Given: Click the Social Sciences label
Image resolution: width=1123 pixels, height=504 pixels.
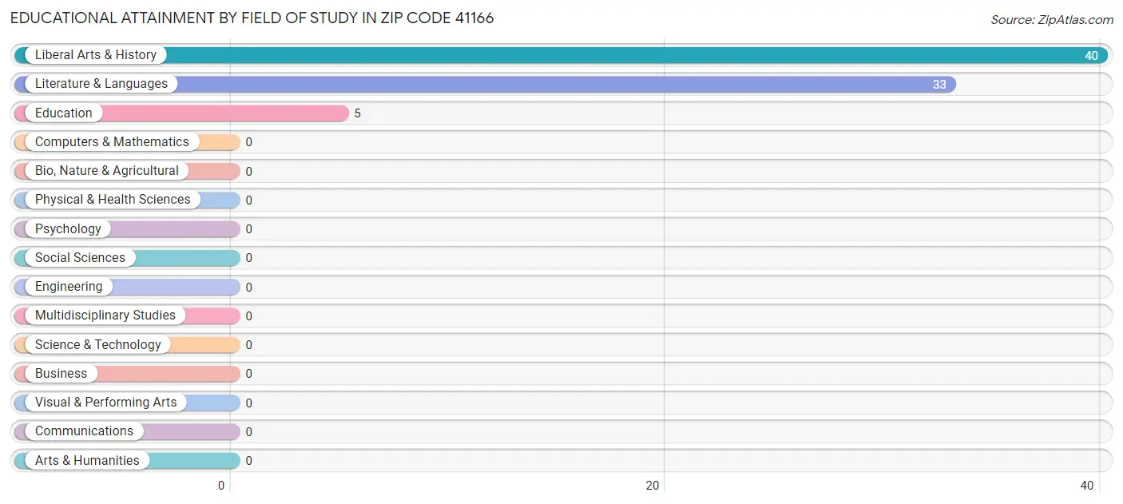Looking at the screenshot, I should point(80,258).
